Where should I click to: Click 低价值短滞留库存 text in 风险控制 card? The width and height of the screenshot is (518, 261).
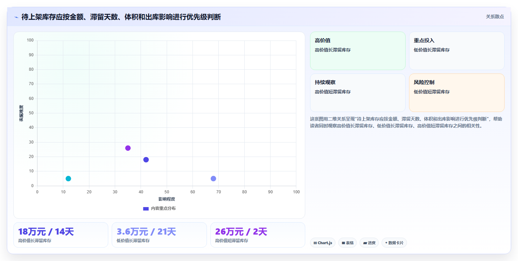point(432,92)
